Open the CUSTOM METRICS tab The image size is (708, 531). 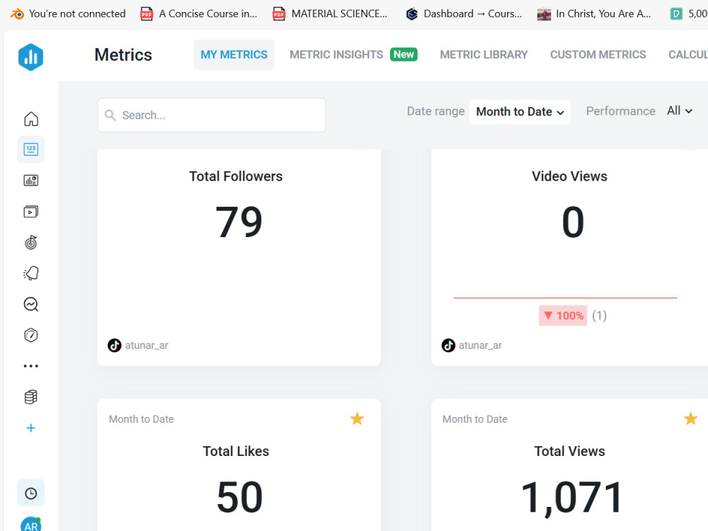point(598,55)
